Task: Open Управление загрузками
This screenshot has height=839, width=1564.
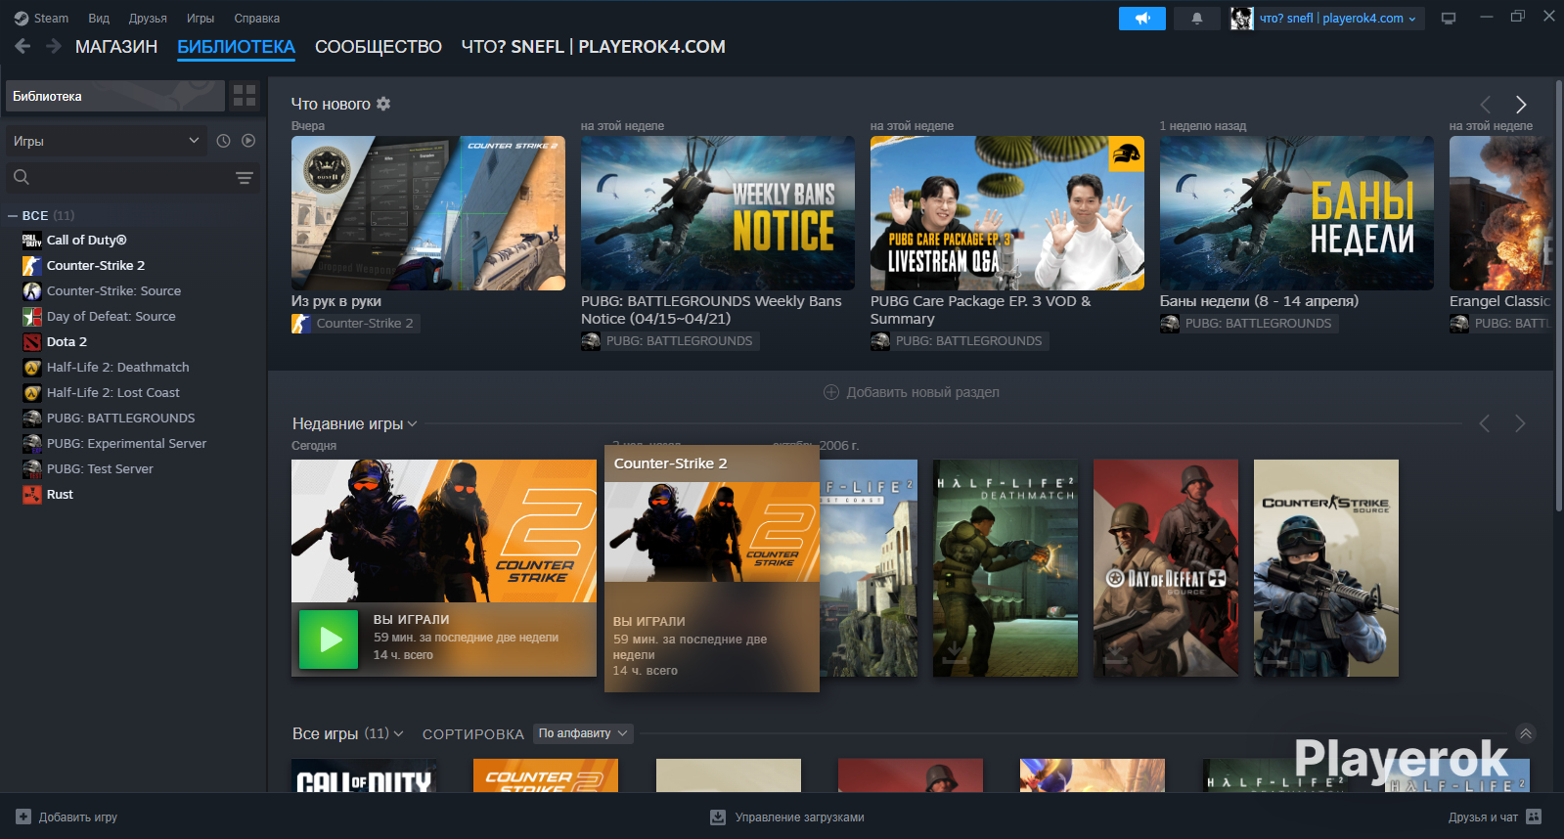Action: click(x=787, y=817)
